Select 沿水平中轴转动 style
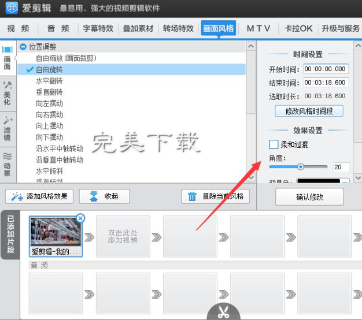The width and height of the screenshot is (362, 320). point(131,148)
